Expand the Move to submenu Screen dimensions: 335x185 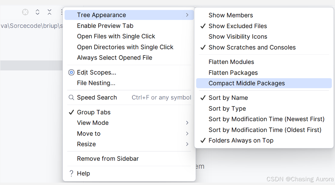coord(129,134)
